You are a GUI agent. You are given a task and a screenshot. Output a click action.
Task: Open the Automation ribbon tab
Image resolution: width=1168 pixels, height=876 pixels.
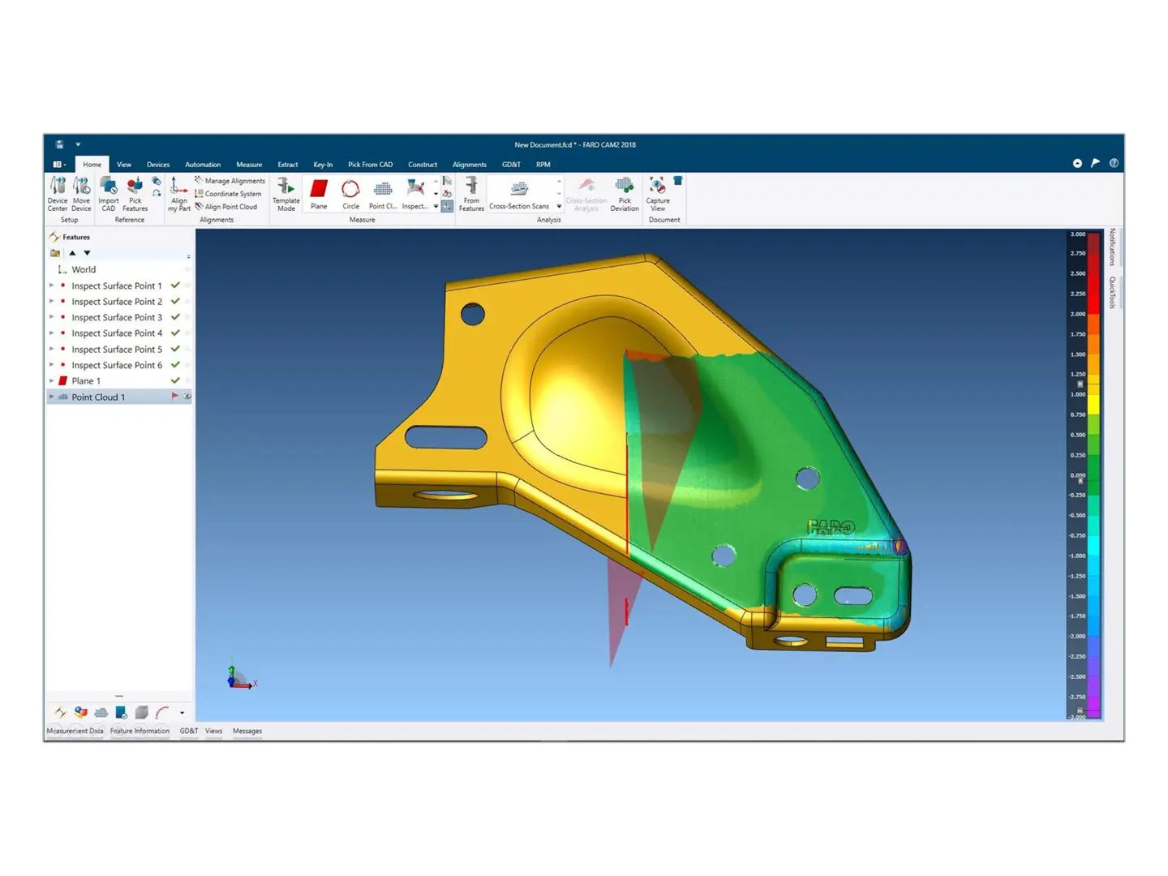203,165
